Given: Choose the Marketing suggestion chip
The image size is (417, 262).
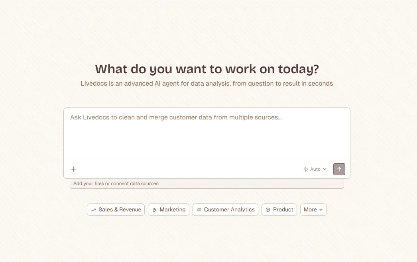Looking at the screenshot, I should click(169, 209).
